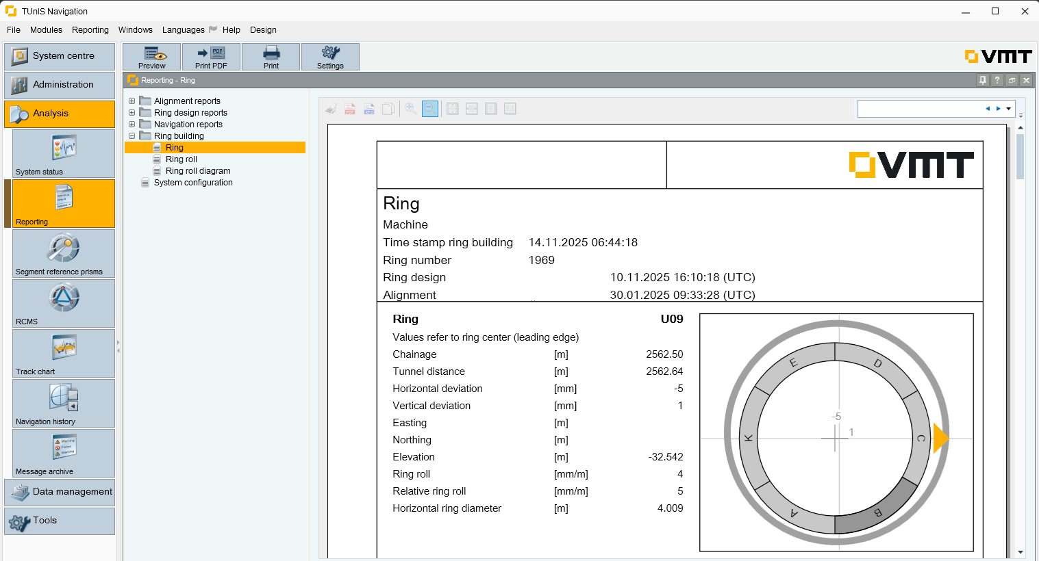Collapse the Ring building folder

pos(132,136)
